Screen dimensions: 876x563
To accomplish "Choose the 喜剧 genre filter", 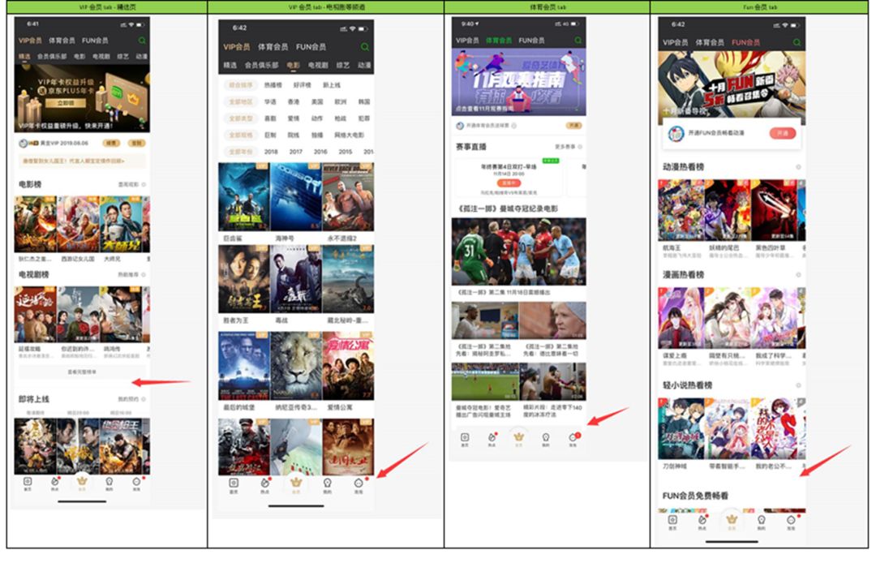I will (270, 118).
